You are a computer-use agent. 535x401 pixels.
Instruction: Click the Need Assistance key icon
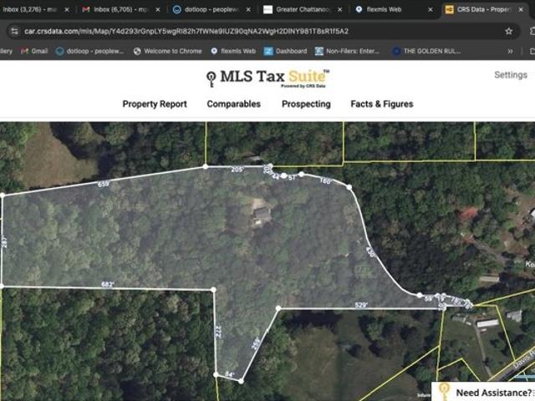pos(444,392)
